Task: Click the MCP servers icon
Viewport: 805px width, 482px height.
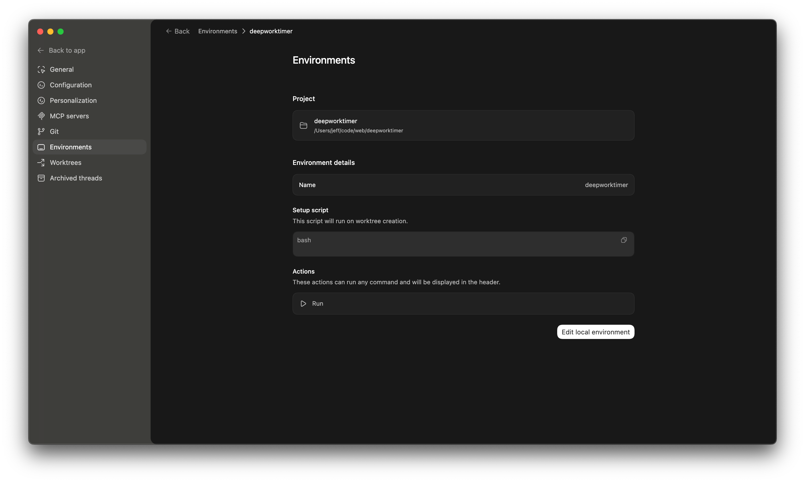Action: click(x=41, y=116)
